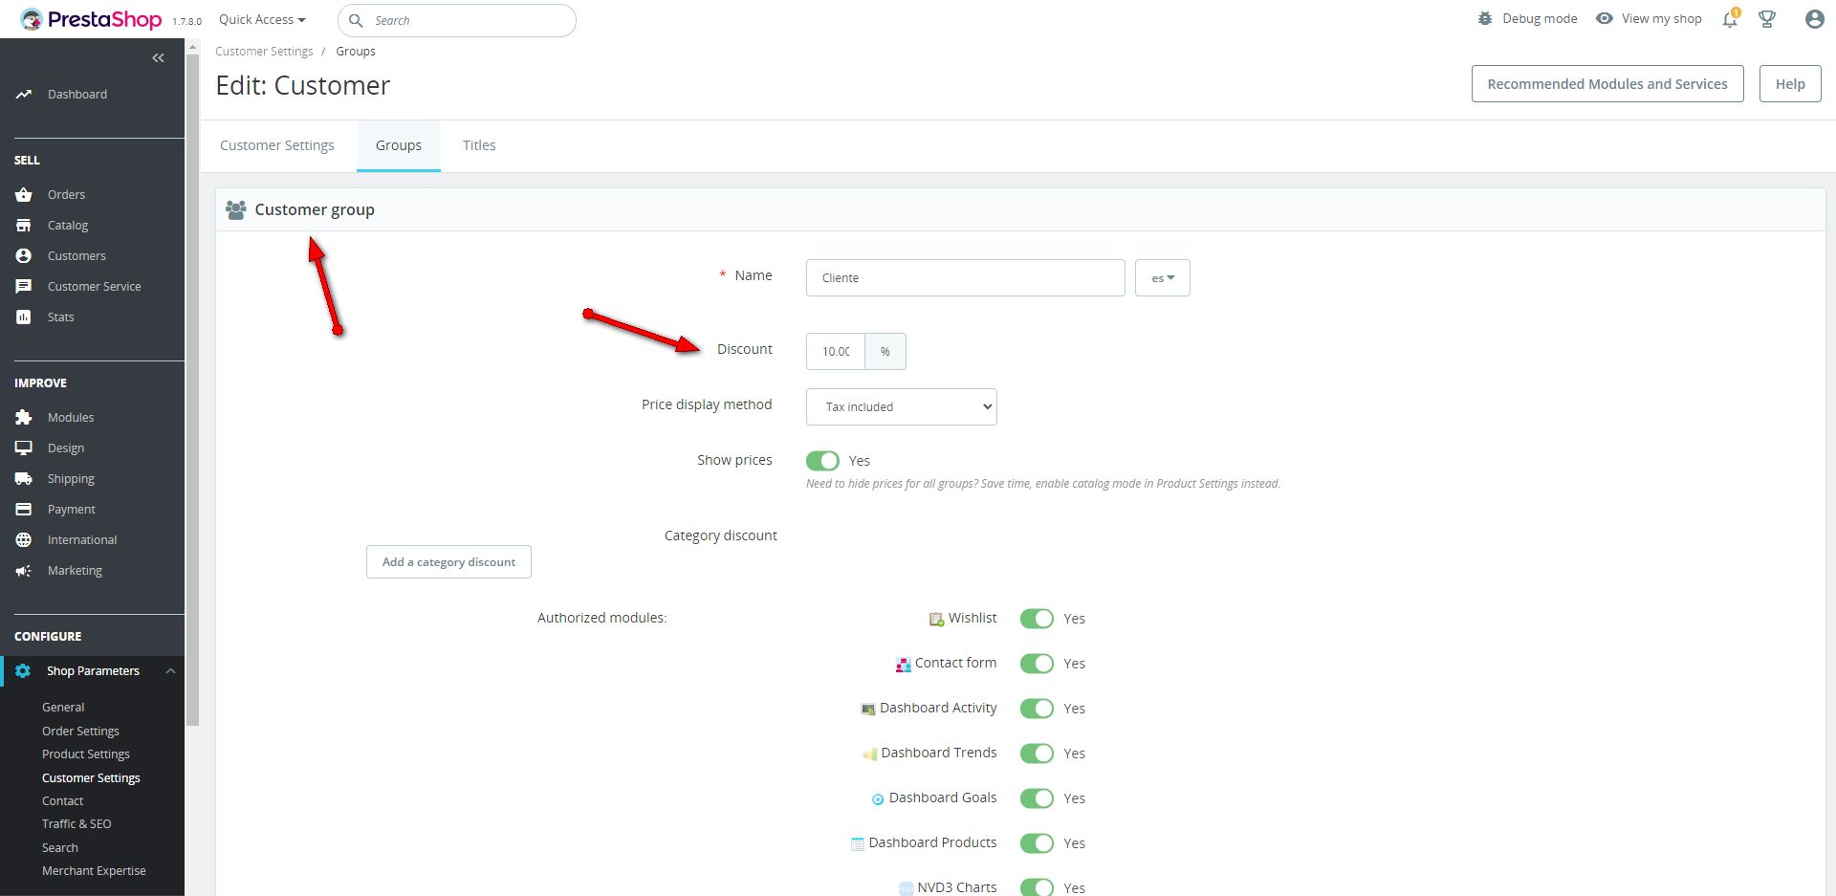
Task: Open Merchant Expertise submenu item
Action: [94, 871]
